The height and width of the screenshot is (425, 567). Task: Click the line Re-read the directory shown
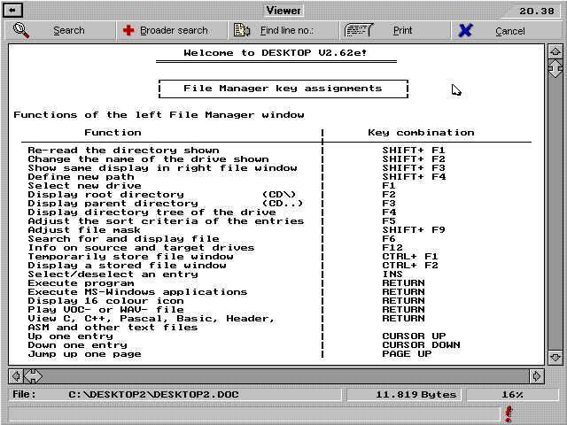[x=123, y=150]
